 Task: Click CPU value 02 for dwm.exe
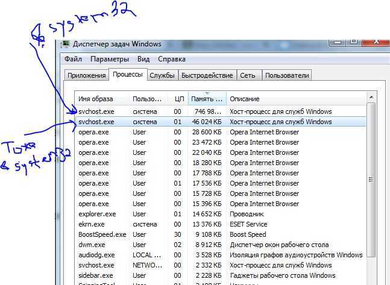(x=178, y=245)
